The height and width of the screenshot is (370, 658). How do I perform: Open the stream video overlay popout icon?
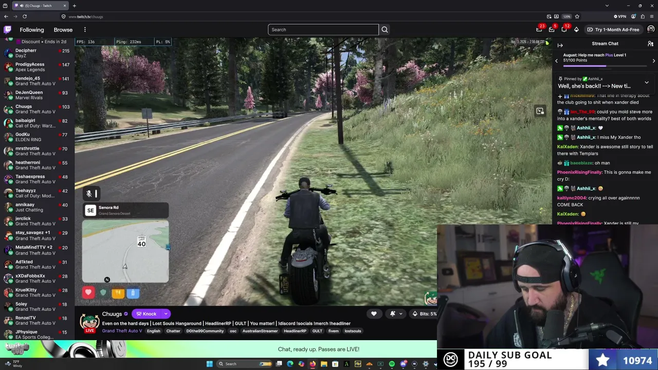[540, 111]
